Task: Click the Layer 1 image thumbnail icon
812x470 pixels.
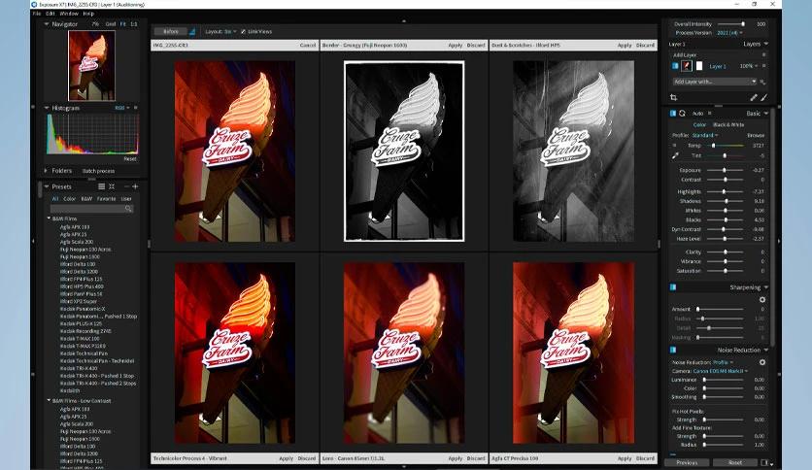Action: click(687, 66)
